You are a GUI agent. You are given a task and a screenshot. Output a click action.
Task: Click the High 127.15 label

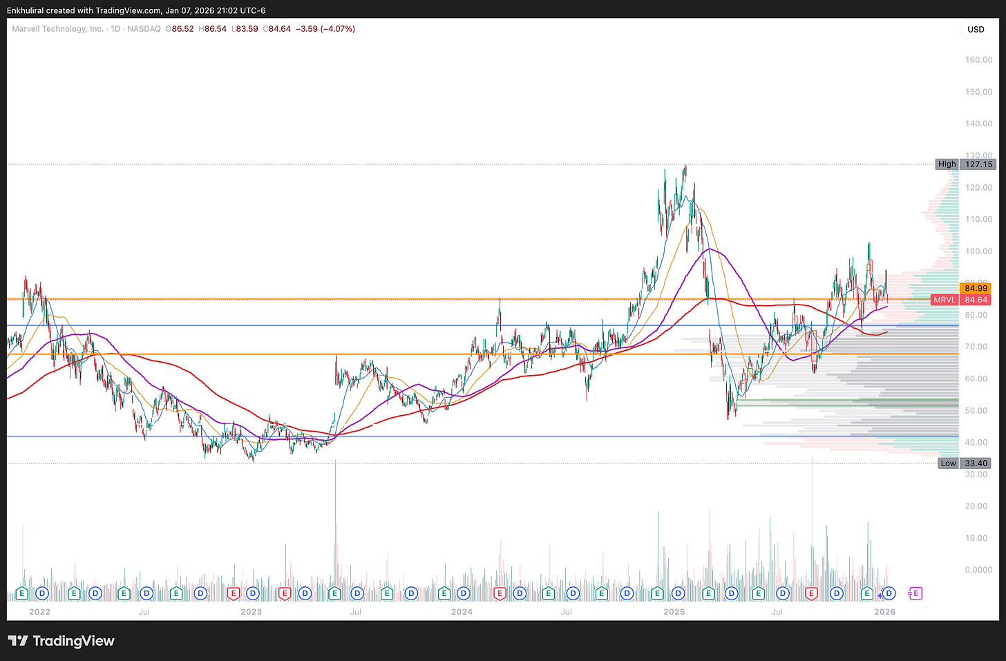coord(965,164)
